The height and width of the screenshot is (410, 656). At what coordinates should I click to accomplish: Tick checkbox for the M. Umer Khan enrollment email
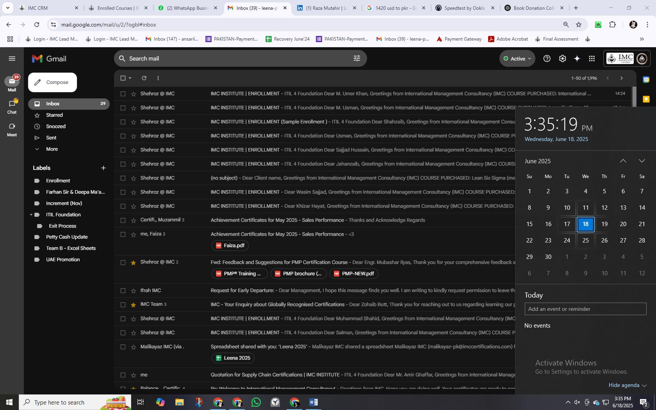click(x=123, y=94)
